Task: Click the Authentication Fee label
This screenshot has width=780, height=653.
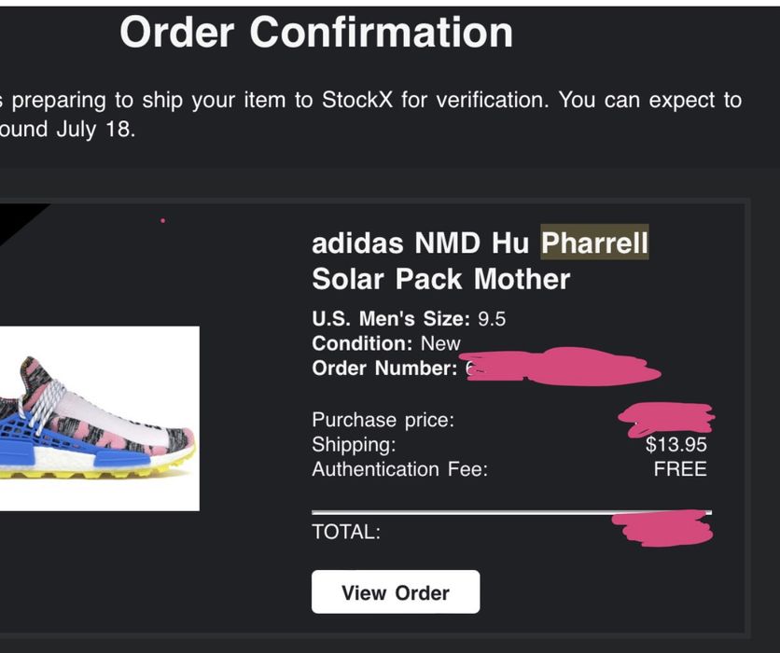Action: coord(399,469)
